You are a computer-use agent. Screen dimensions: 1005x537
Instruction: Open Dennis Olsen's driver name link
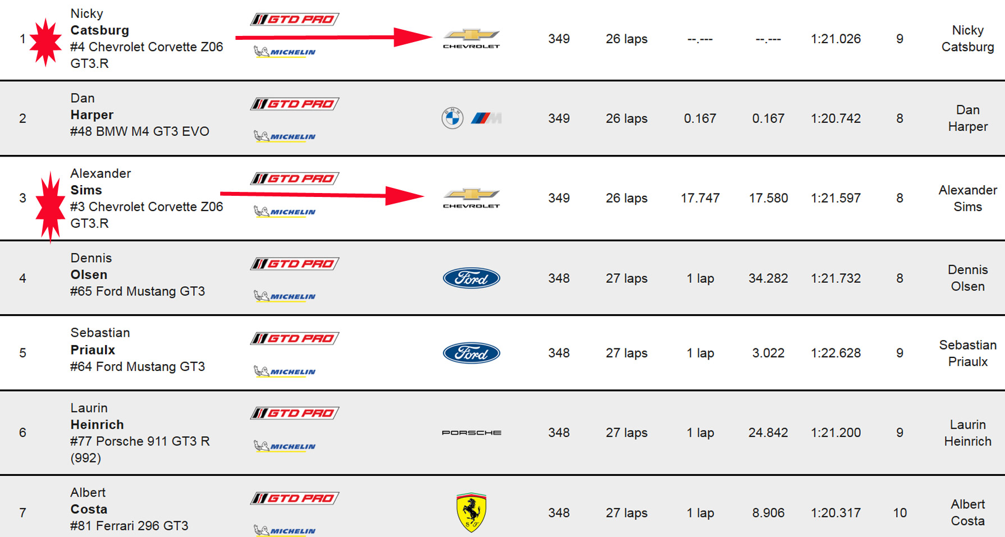[x=89, y=274]
